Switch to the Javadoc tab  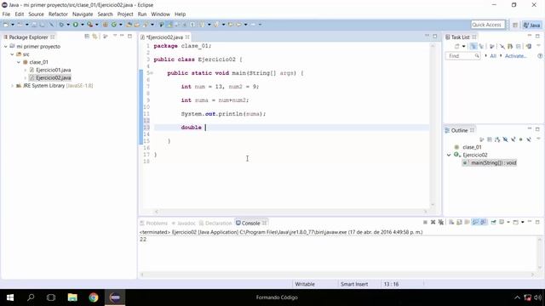[x=184, y=223]
